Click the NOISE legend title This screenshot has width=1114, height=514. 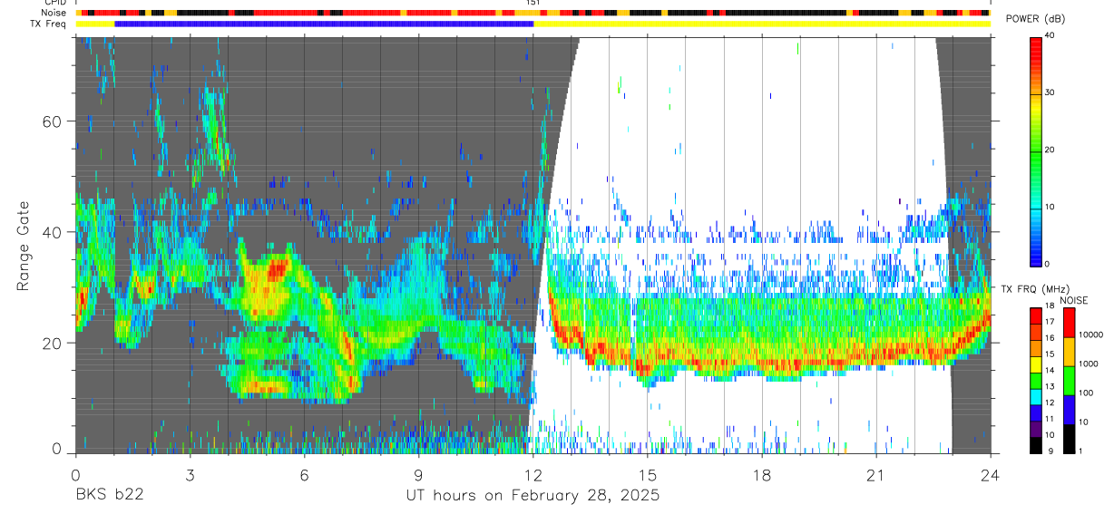pos(1074,300)
